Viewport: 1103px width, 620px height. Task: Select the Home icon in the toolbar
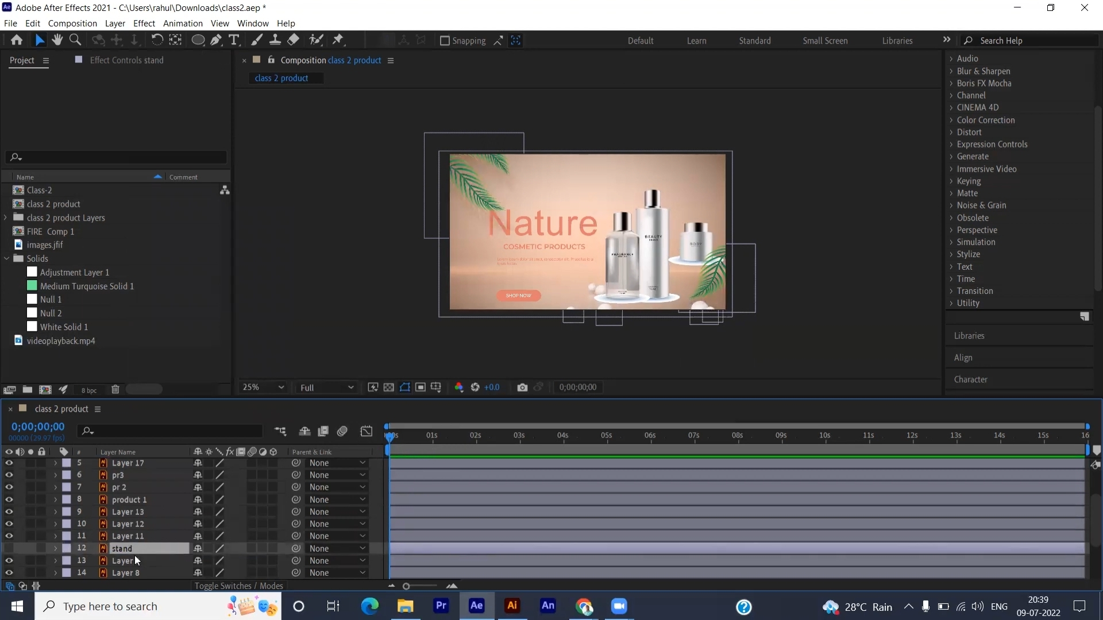point(17,40)
